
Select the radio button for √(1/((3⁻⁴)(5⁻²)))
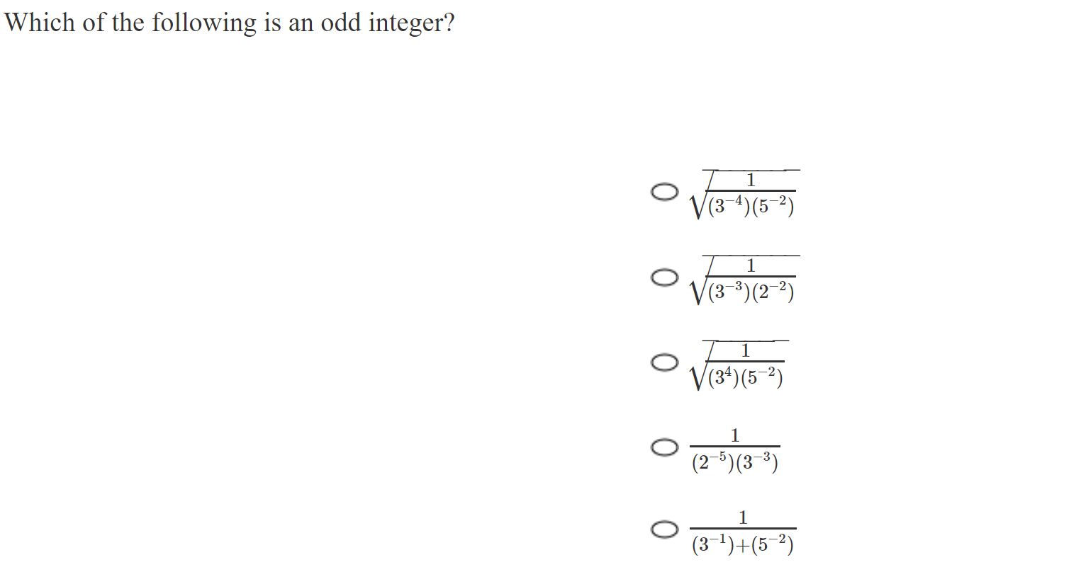665,191
